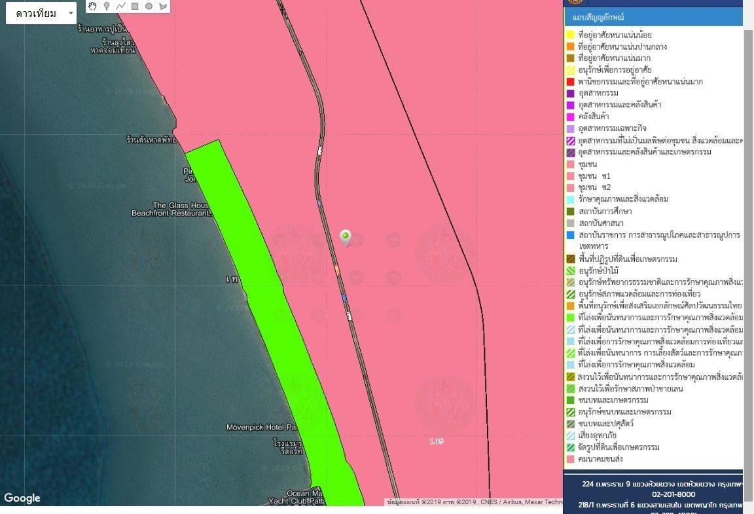
Task: Click the ชนบทและเกษตรกรรม legend entry
Action: (613, 400)
